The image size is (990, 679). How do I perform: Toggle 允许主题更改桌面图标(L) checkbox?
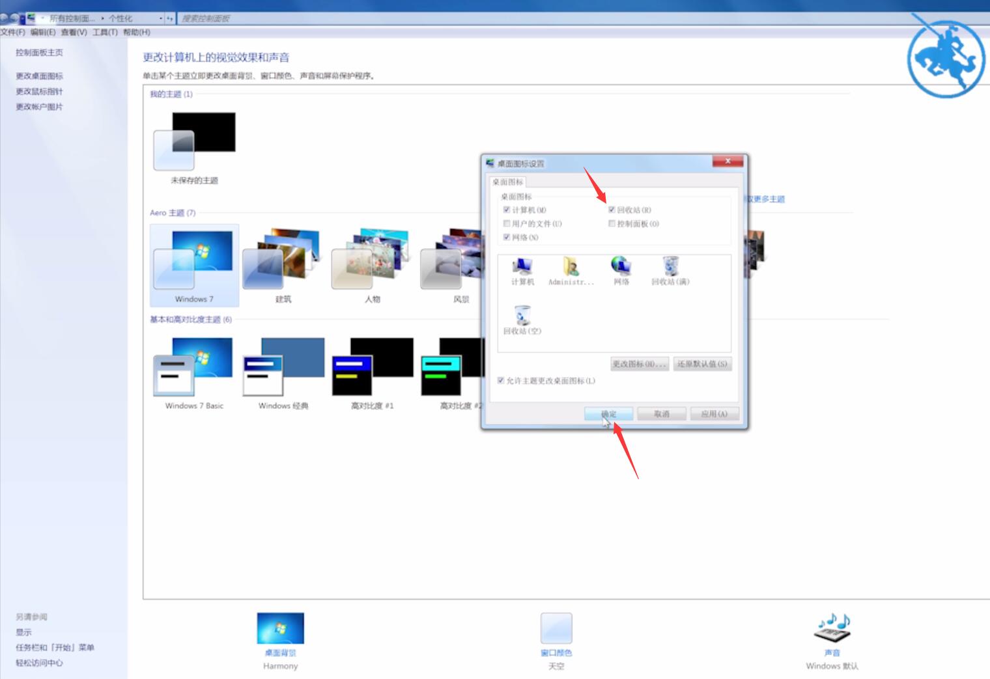click(501, 380)
